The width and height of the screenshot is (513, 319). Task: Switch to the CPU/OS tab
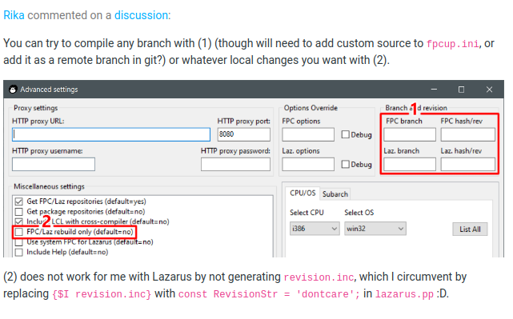pos(303,193)
